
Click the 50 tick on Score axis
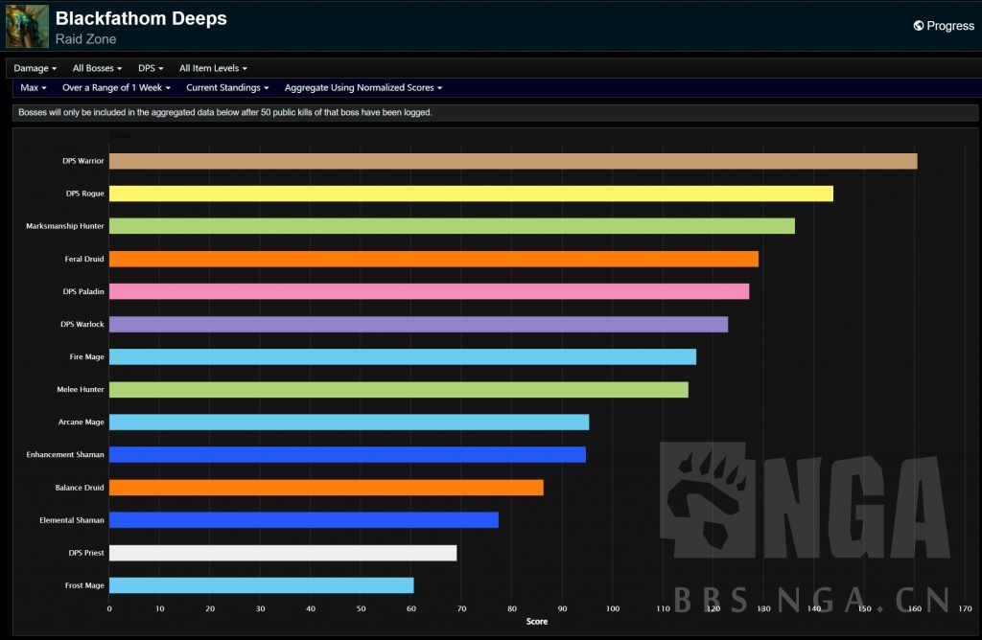pos(362,608)
